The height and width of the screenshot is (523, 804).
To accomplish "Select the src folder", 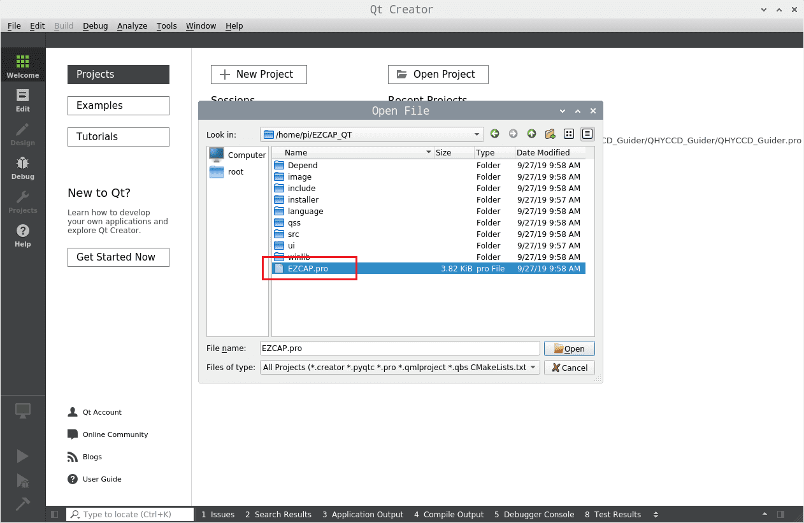I will click(x=429, y=234).
